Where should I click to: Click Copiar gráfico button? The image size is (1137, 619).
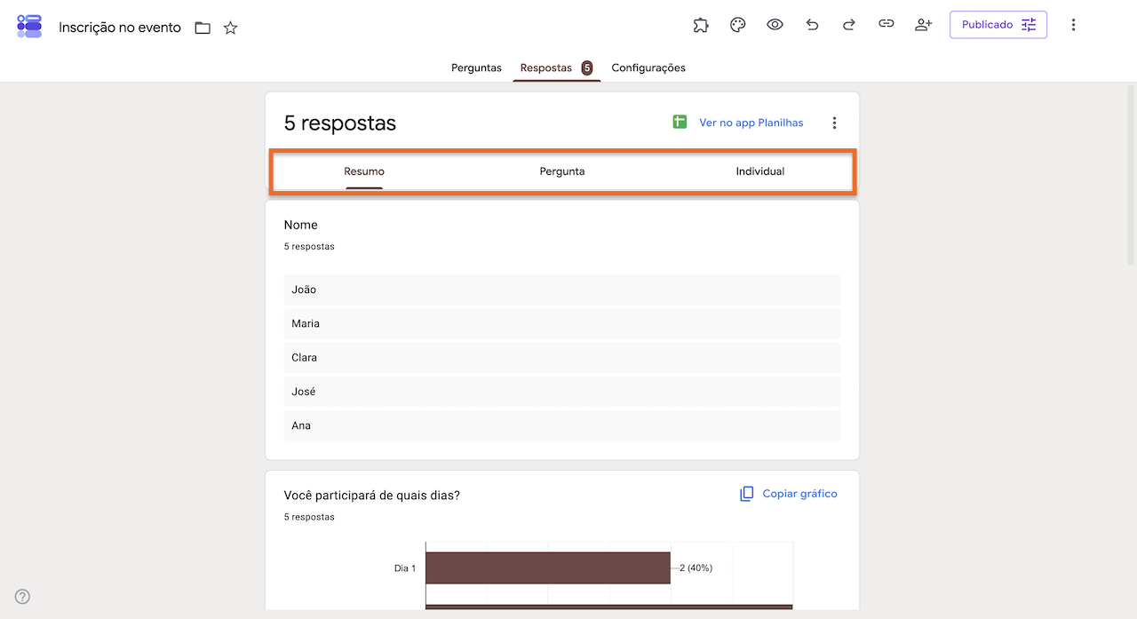(x=789, y=494)
